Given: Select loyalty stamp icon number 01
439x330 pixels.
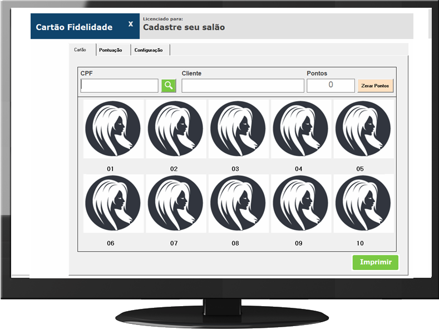Looking at the screenshot, I should point(113,129).
